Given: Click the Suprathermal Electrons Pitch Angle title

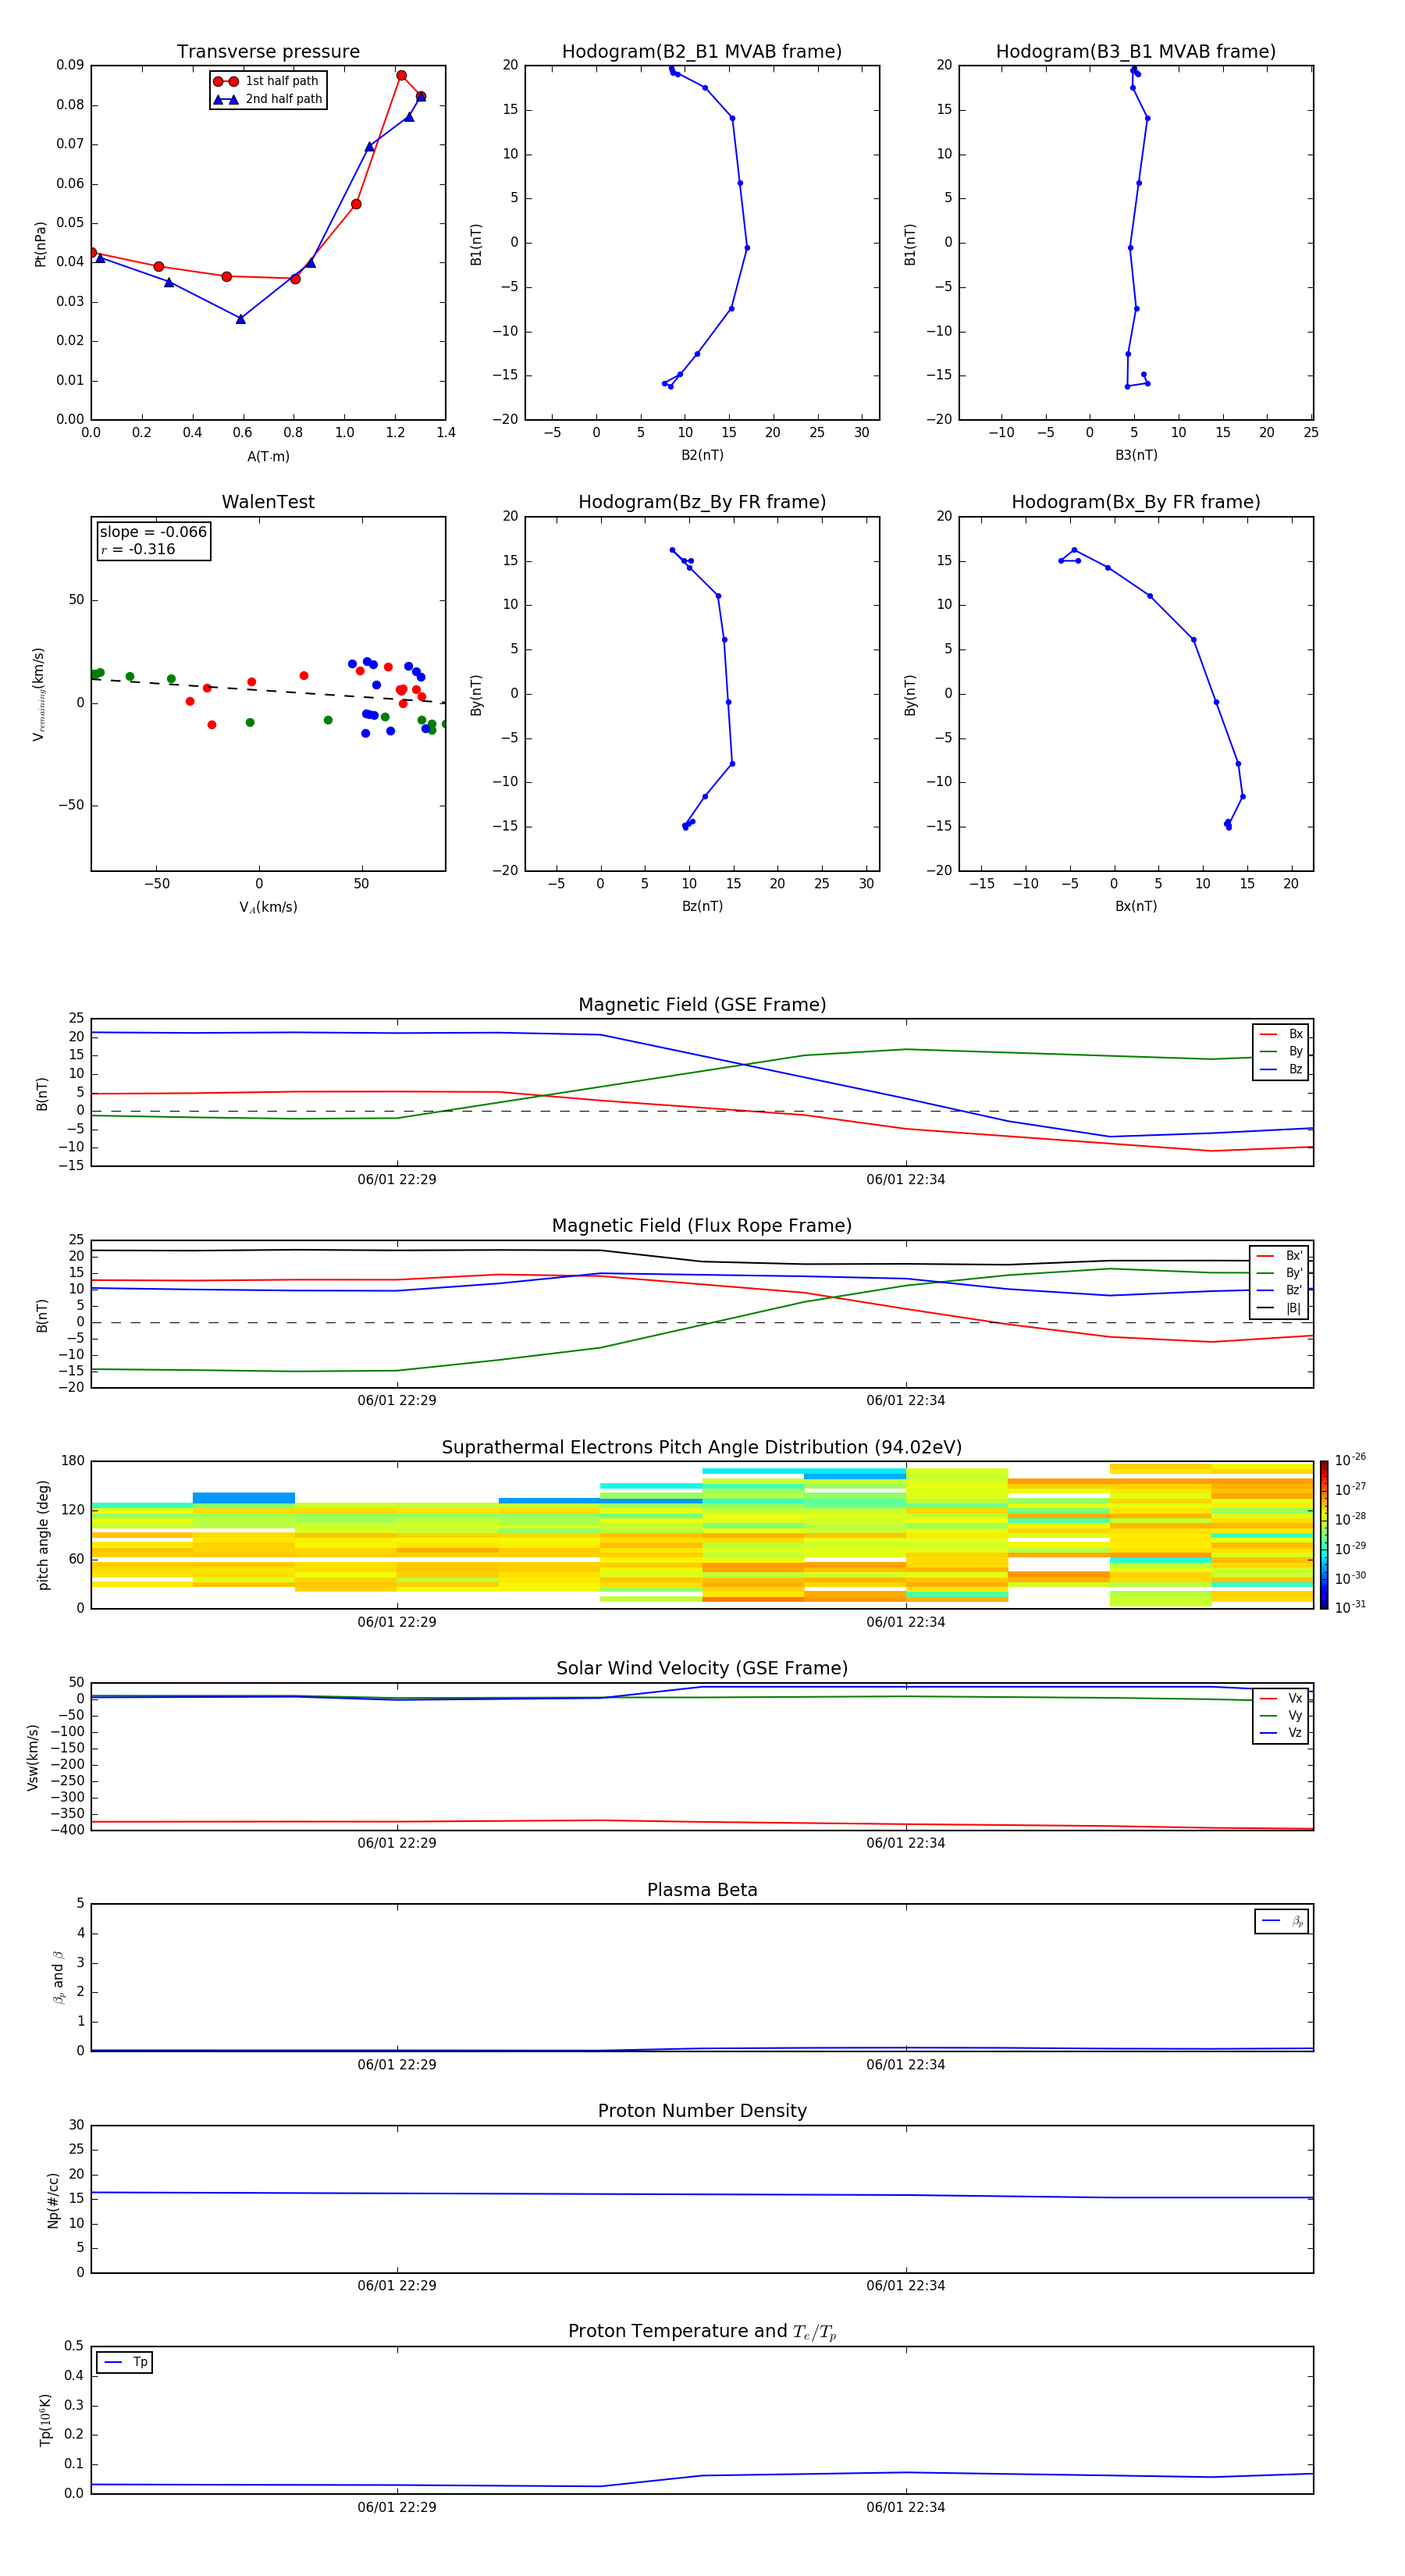Looking at the screenshot, I should (x=702, y=1447).
